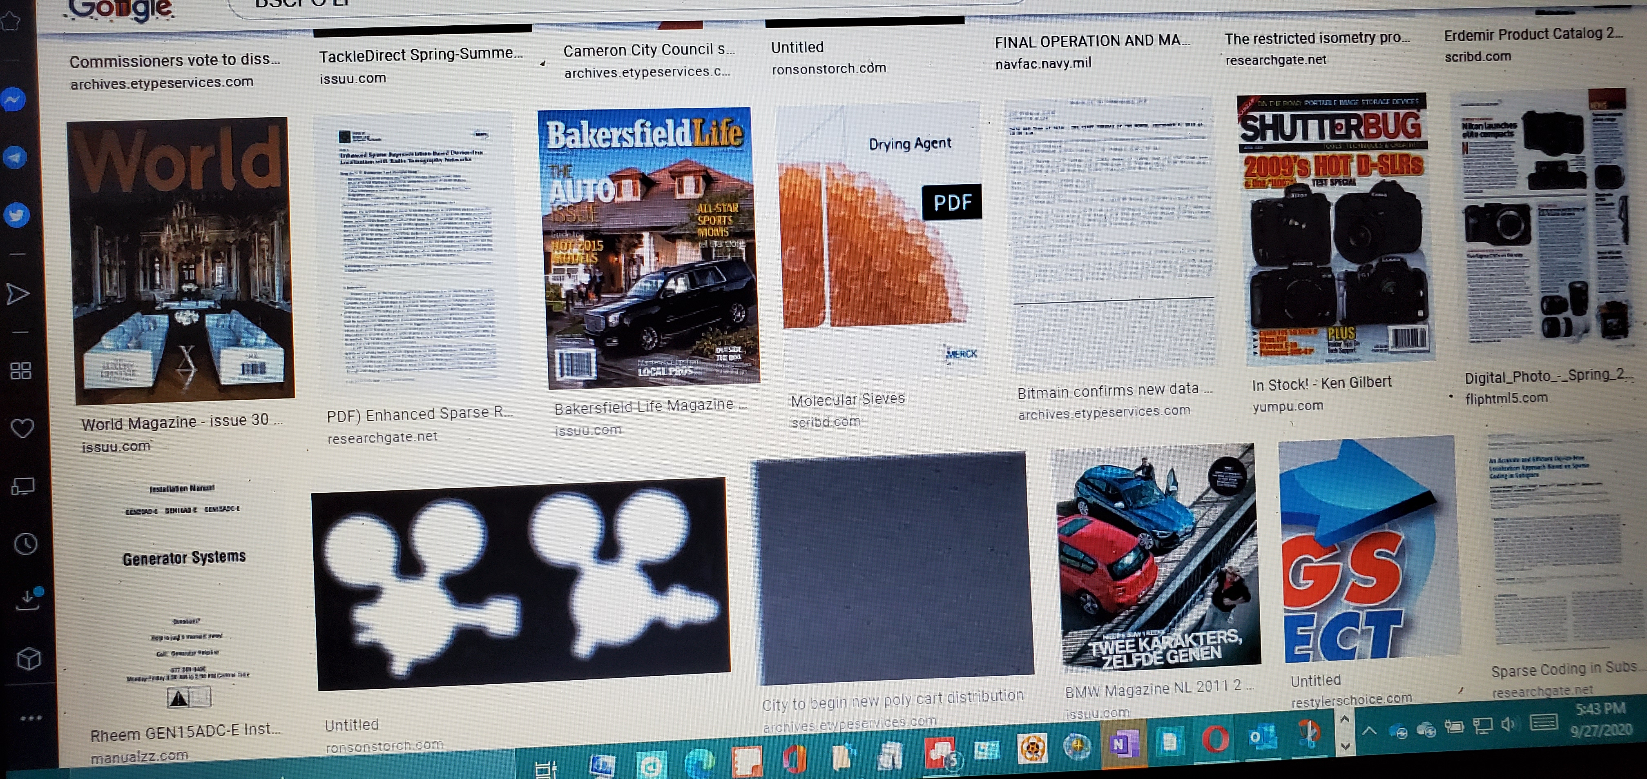Open Messenger in the Opera sidebar

point(13,100)
